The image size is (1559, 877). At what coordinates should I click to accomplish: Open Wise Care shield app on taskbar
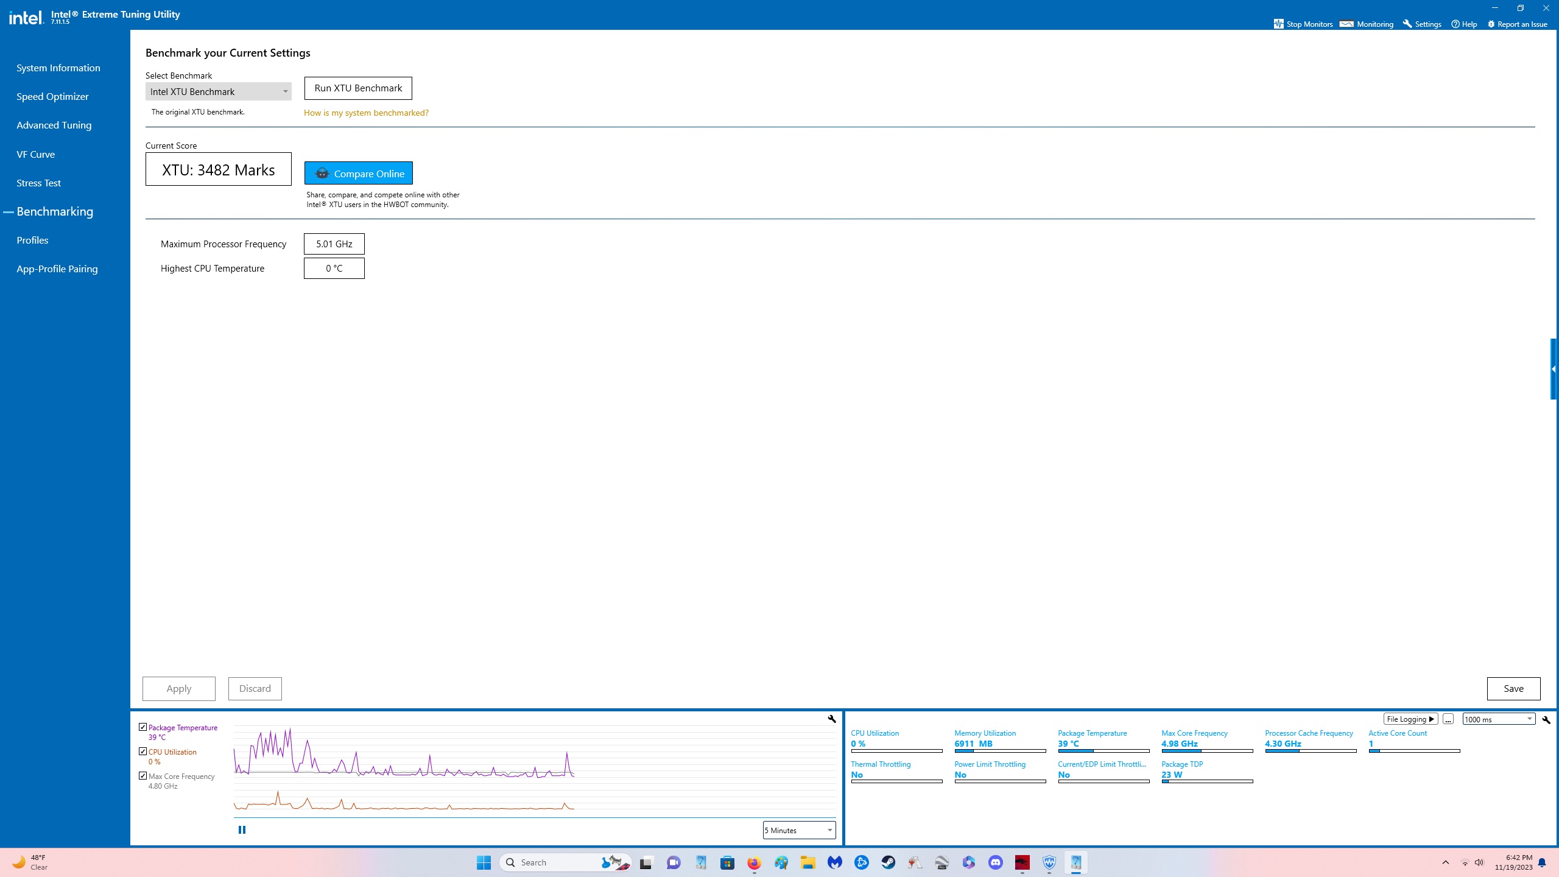coord(1049,862)
